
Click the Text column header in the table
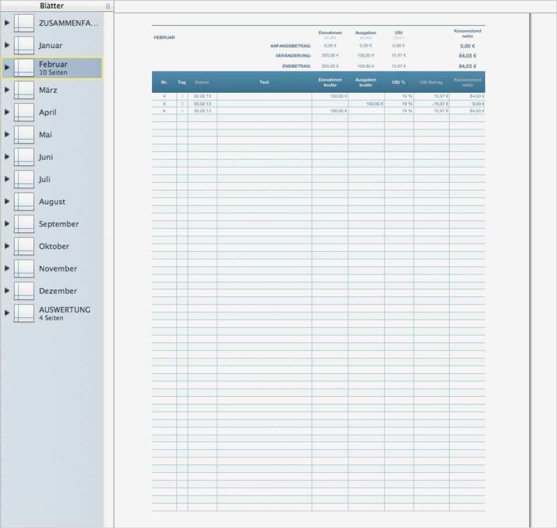click(264, 82)
